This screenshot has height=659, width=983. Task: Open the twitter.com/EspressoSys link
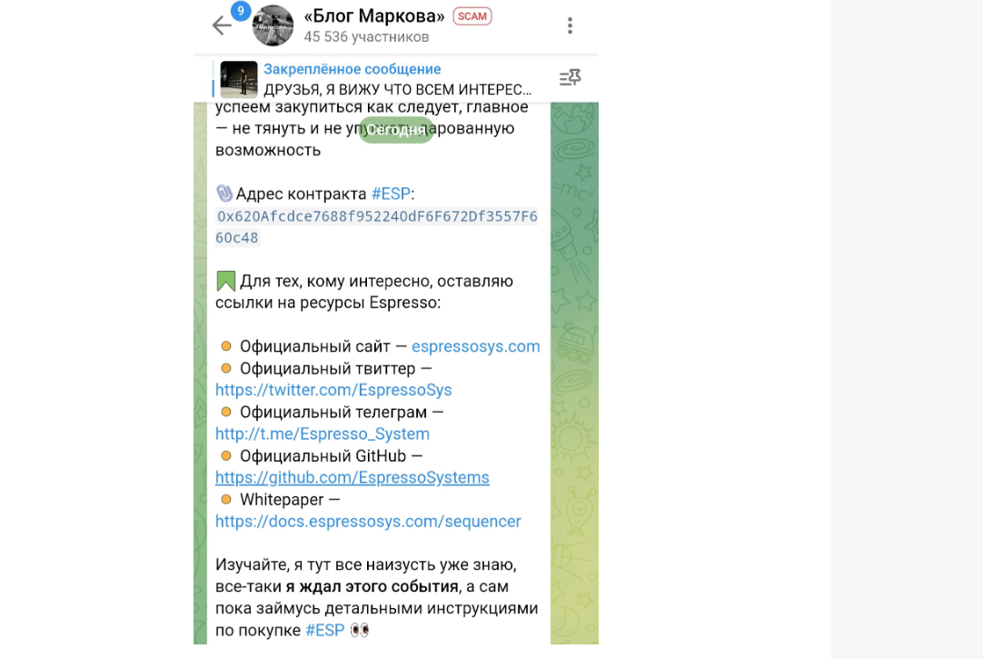(x=333, y=390)
